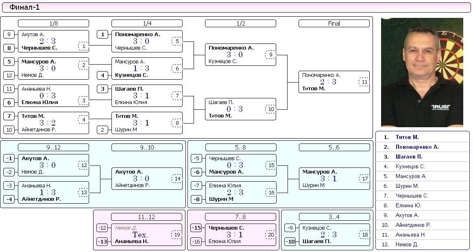Click Мансуров А. vs Немов Д. 3:0 score
Viewport: 473px width, 252px height.
48,68
